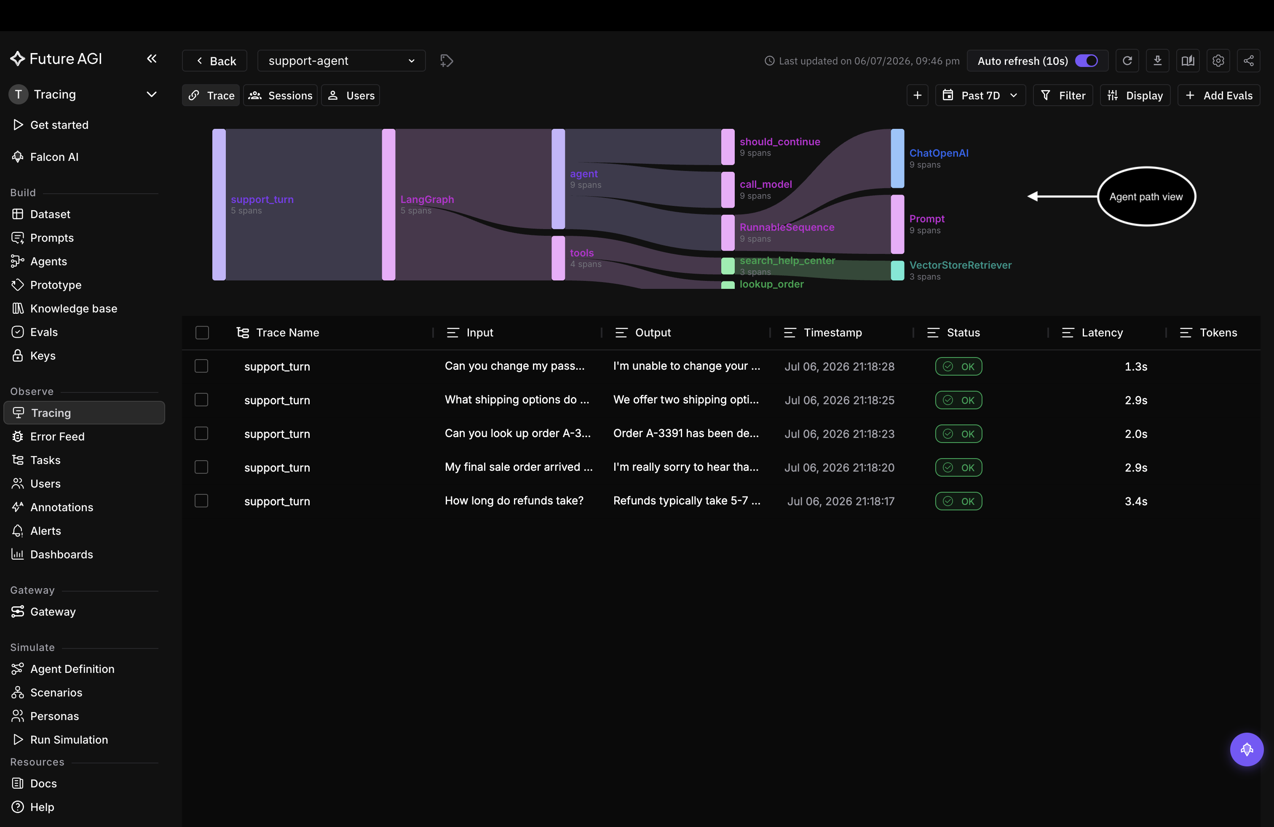
Task: Sort by the Latency column header
Action: pos(1102,333)
